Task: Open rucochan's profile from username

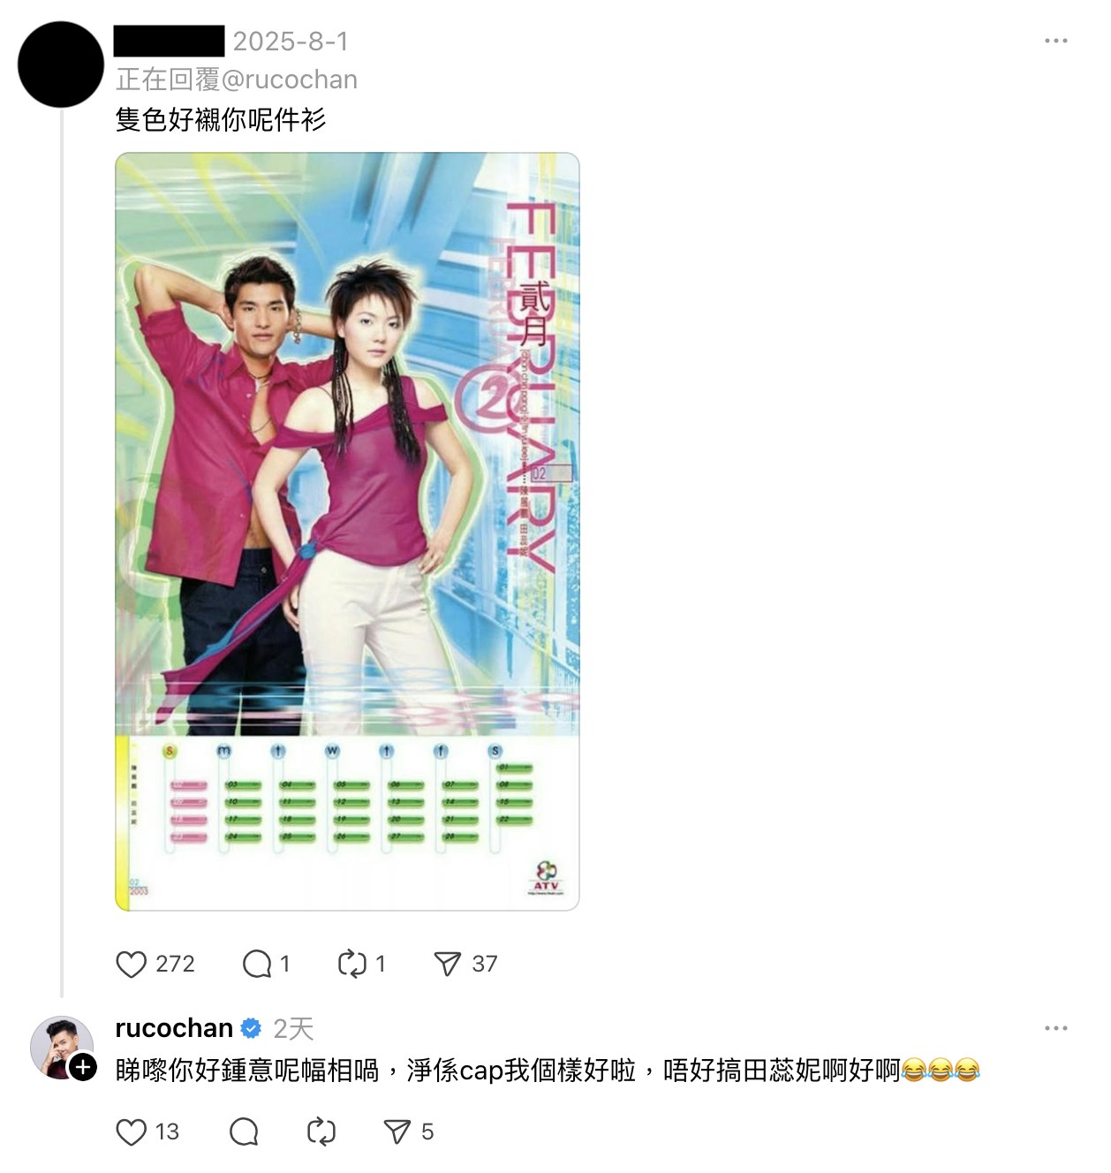Action: click(x=174, y=1028)
